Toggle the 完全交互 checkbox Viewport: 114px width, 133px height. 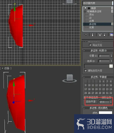tap(90, 45)
